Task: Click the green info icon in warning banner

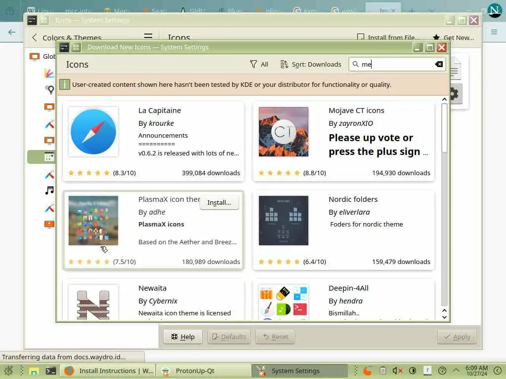Action: coord(65,84)
